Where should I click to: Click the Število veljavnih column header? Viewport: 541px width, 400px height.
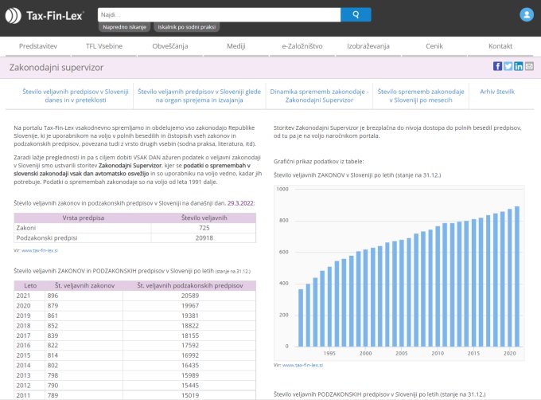click(204, 218)
